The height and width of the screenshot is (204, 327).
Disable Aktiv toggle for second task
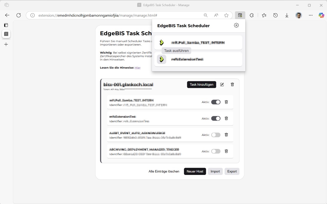pyautogui.click(x=216, y=118)
